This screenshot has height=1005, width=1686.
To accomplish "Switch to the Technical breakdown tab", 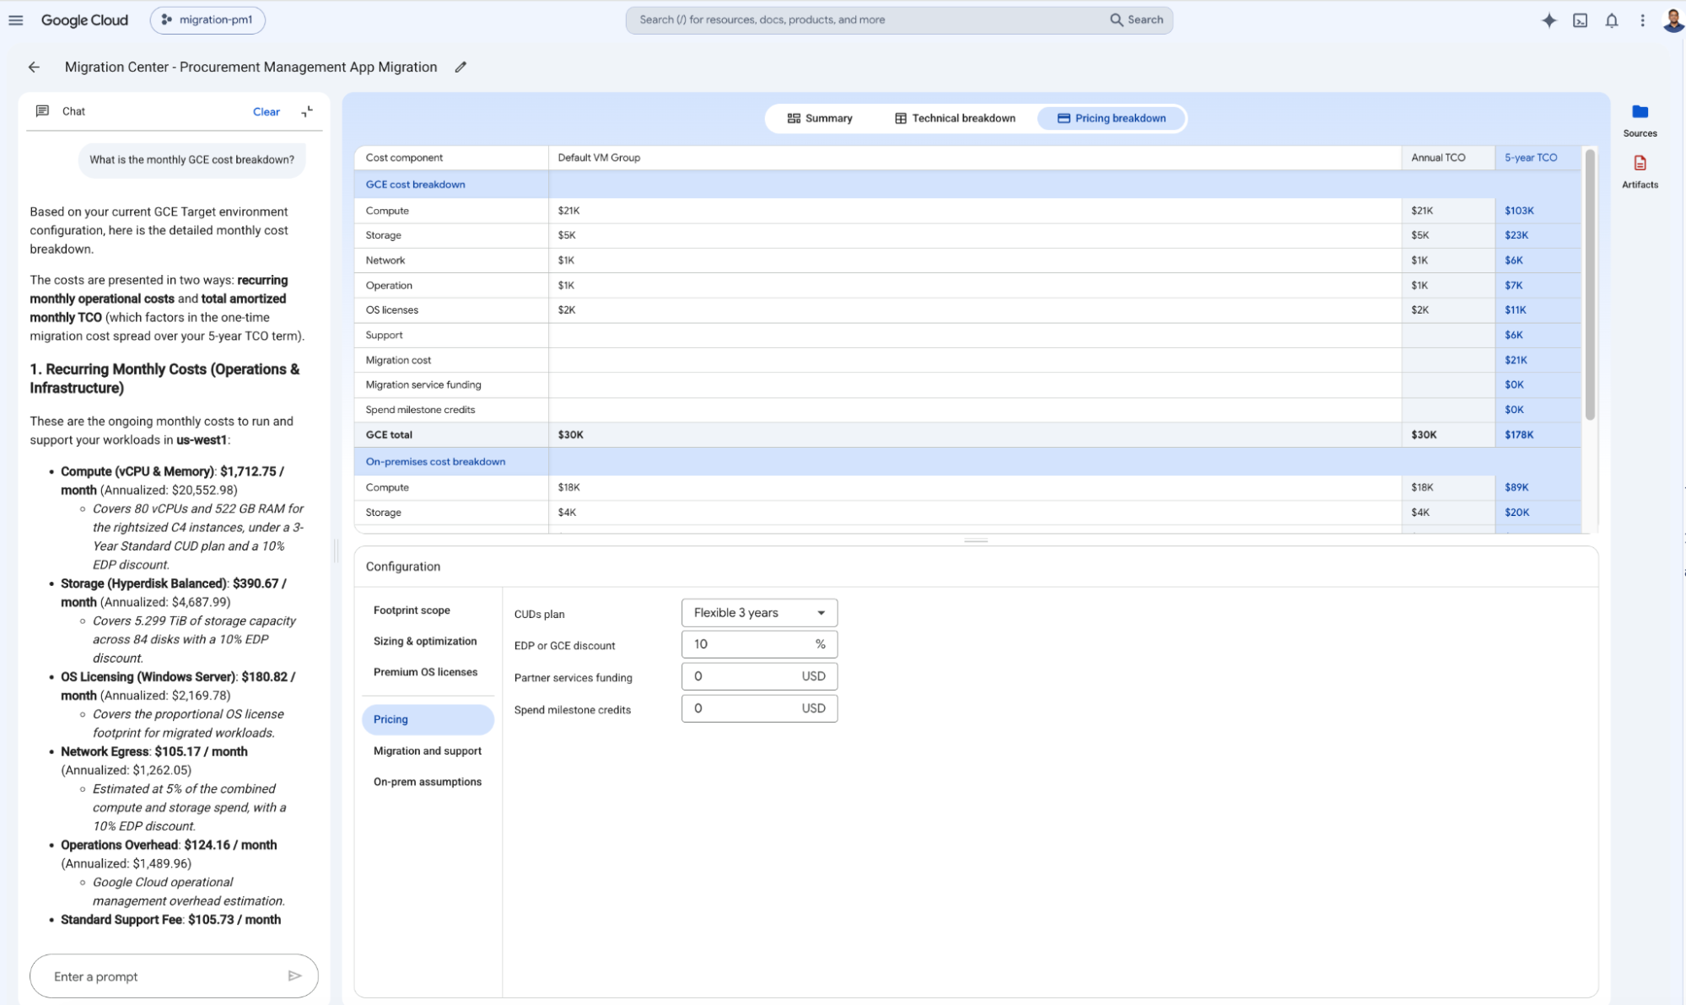I will pos(955,118).
